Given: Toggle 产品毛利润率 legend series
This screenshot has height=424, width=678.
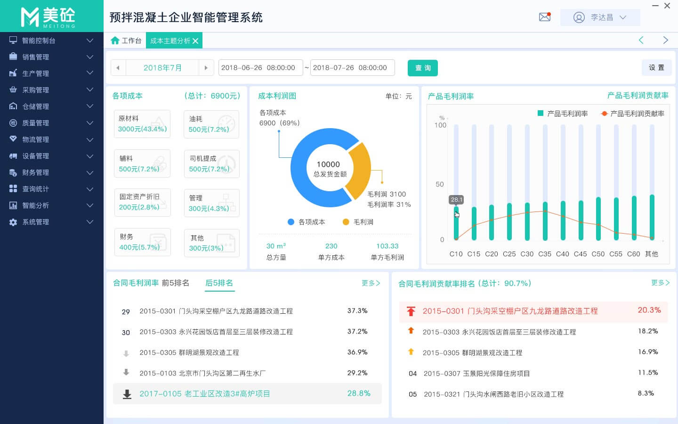Looking at the screenshot, I should click(x=563, y=114).
